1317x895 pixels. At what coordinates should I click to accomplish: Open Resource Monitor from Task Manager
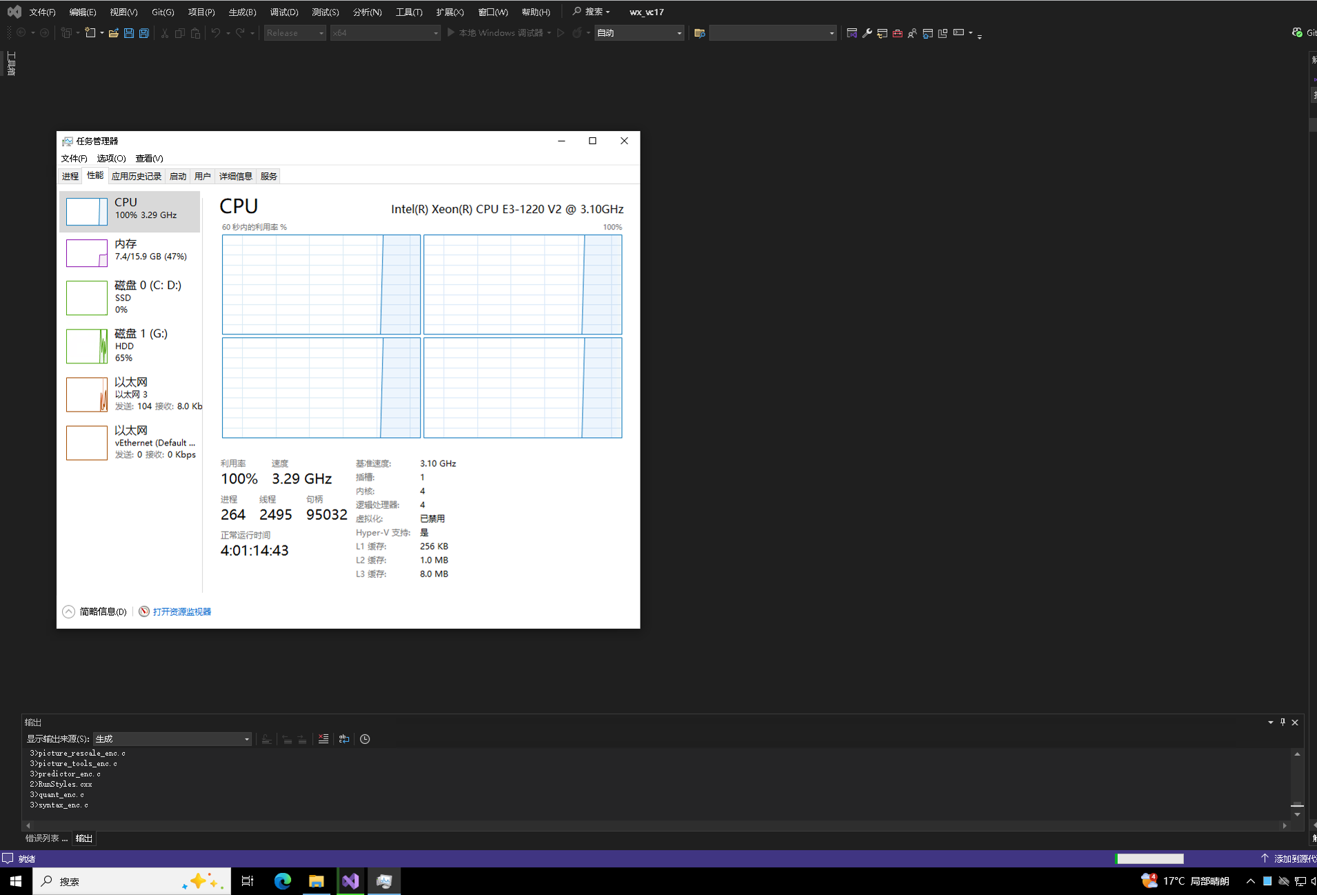click(x=181, y=612)
